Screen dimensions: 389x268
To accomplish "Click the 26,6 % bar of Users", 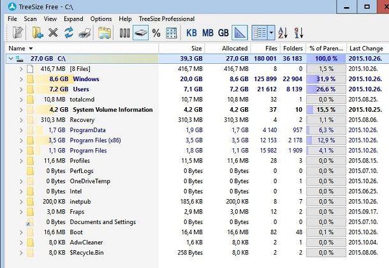I will [x=326, y=89].
